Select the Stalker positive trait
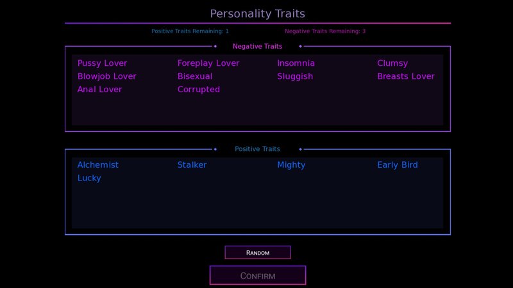The image size is (513, 288). pyautogui.click(x=192, y=165)
